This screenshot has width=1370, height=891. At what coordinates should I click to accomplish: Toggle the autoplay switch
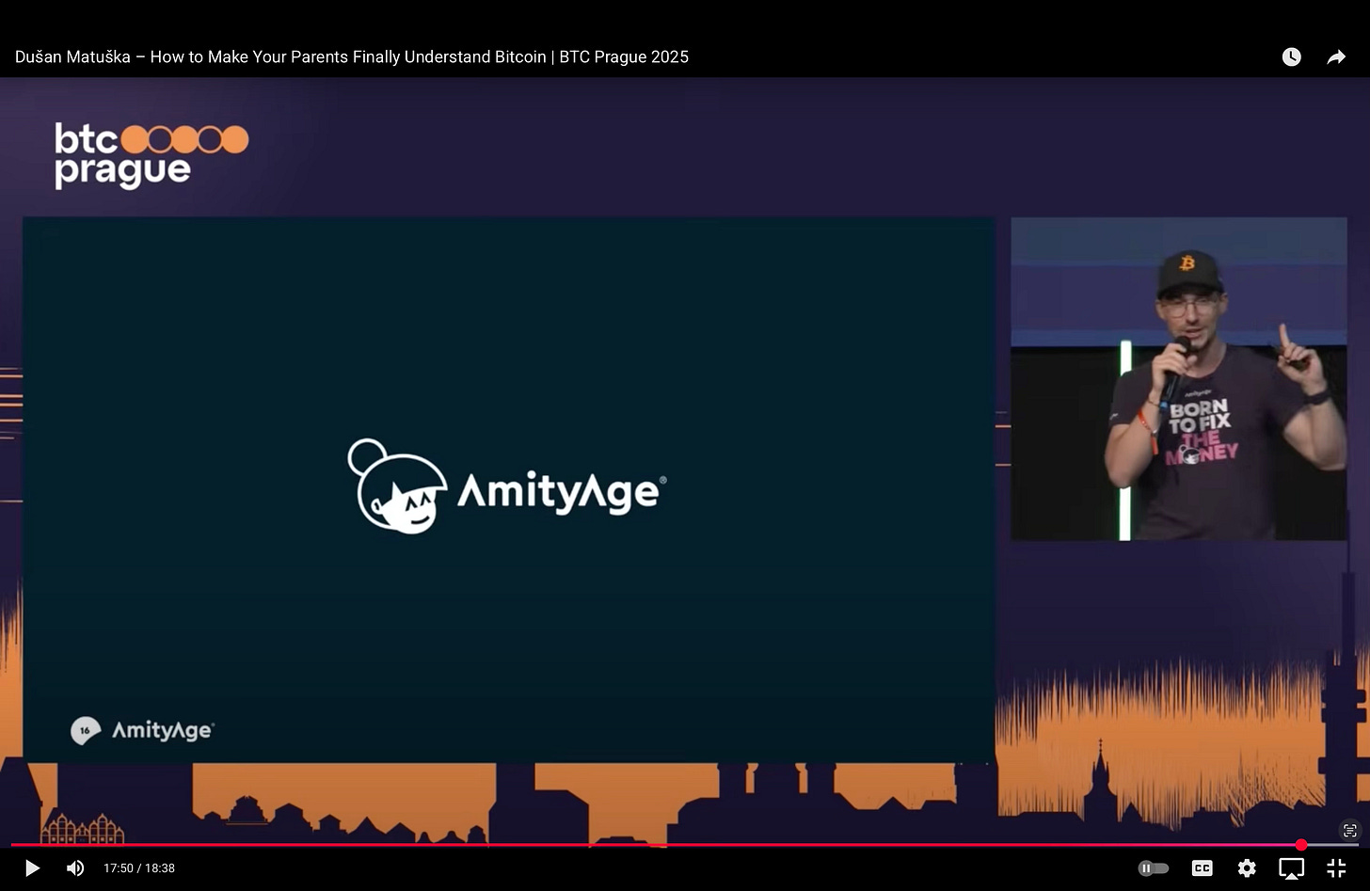point(1154,868)
